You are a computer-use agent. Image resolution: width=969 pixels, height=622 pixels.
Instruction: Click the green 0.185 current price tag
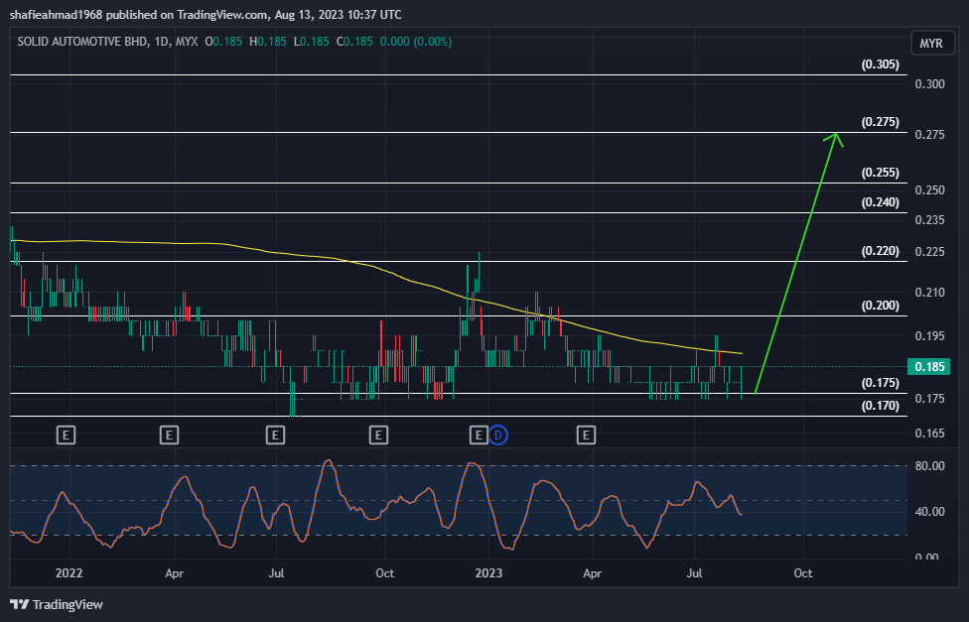[x=929, y=366]
